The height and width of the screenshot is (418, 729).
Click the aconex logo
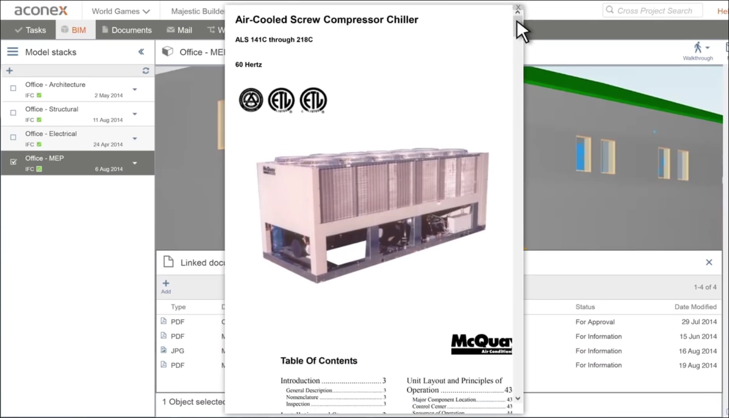pos(41,10)
